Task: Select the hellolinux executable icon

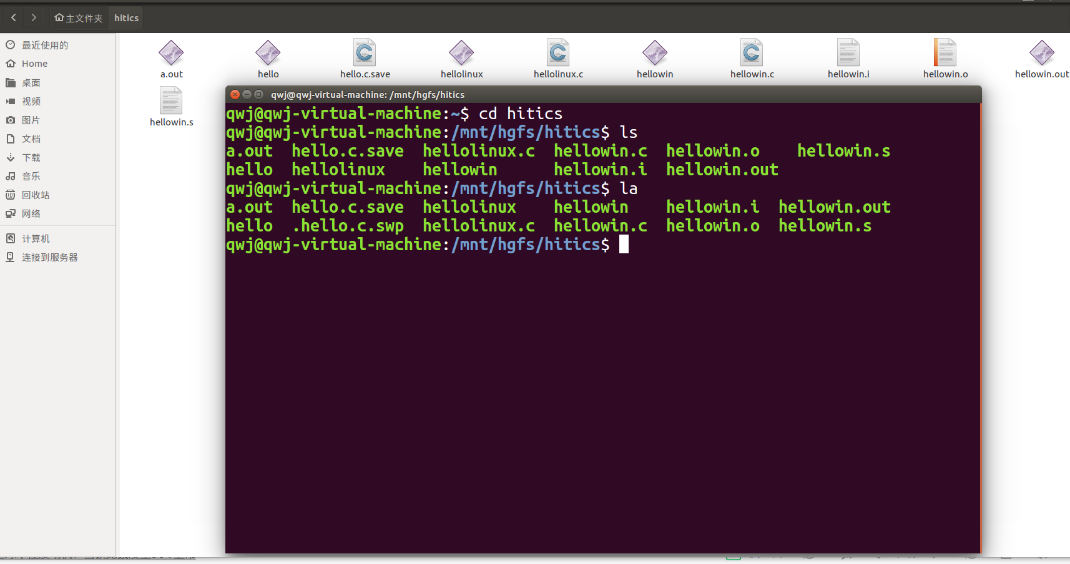Action: pyautogui.click(x=461, y=53)
